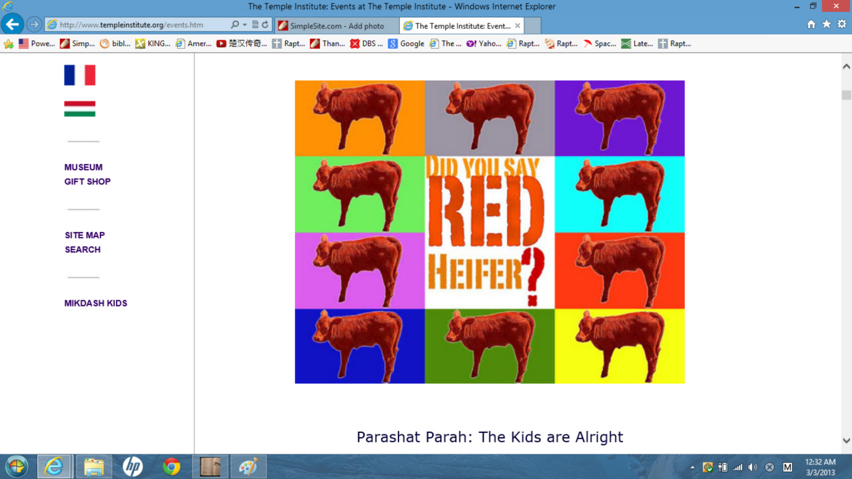Screen dimensions: 852x479
Task: Open the address bar autocomplete dropdown arrow
Action: click(x=244, y=25)
